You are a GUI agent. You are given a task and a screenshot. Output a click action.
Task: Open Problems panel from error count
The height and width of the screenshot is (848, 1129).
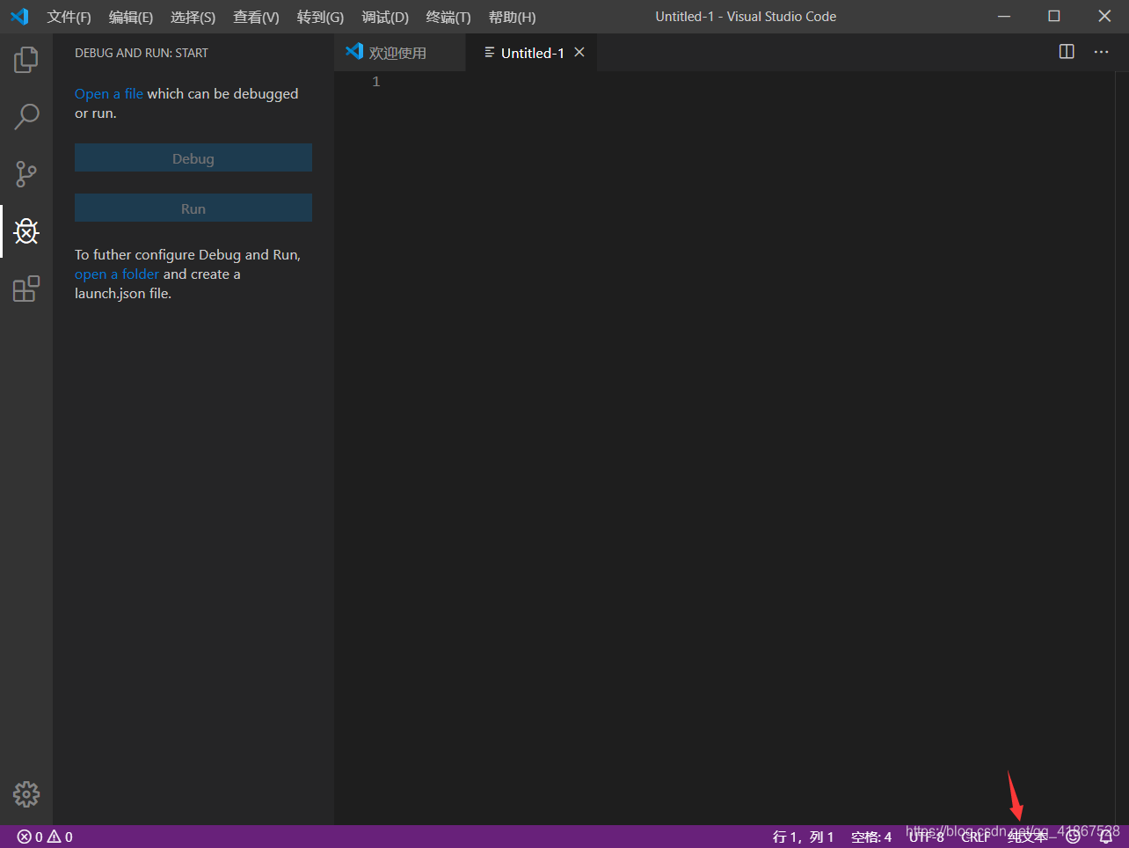[x=45, y=837]
